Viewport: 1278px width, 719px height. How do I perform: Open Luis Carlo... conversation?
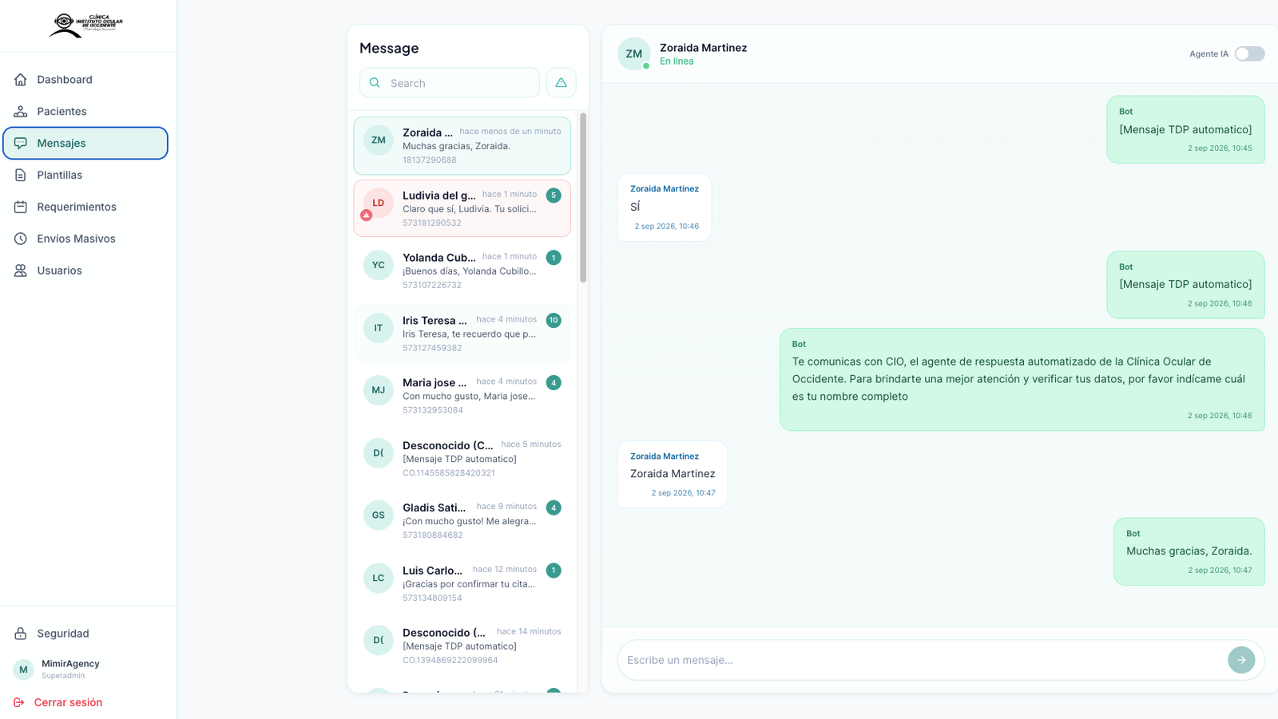tap(462, 583)
